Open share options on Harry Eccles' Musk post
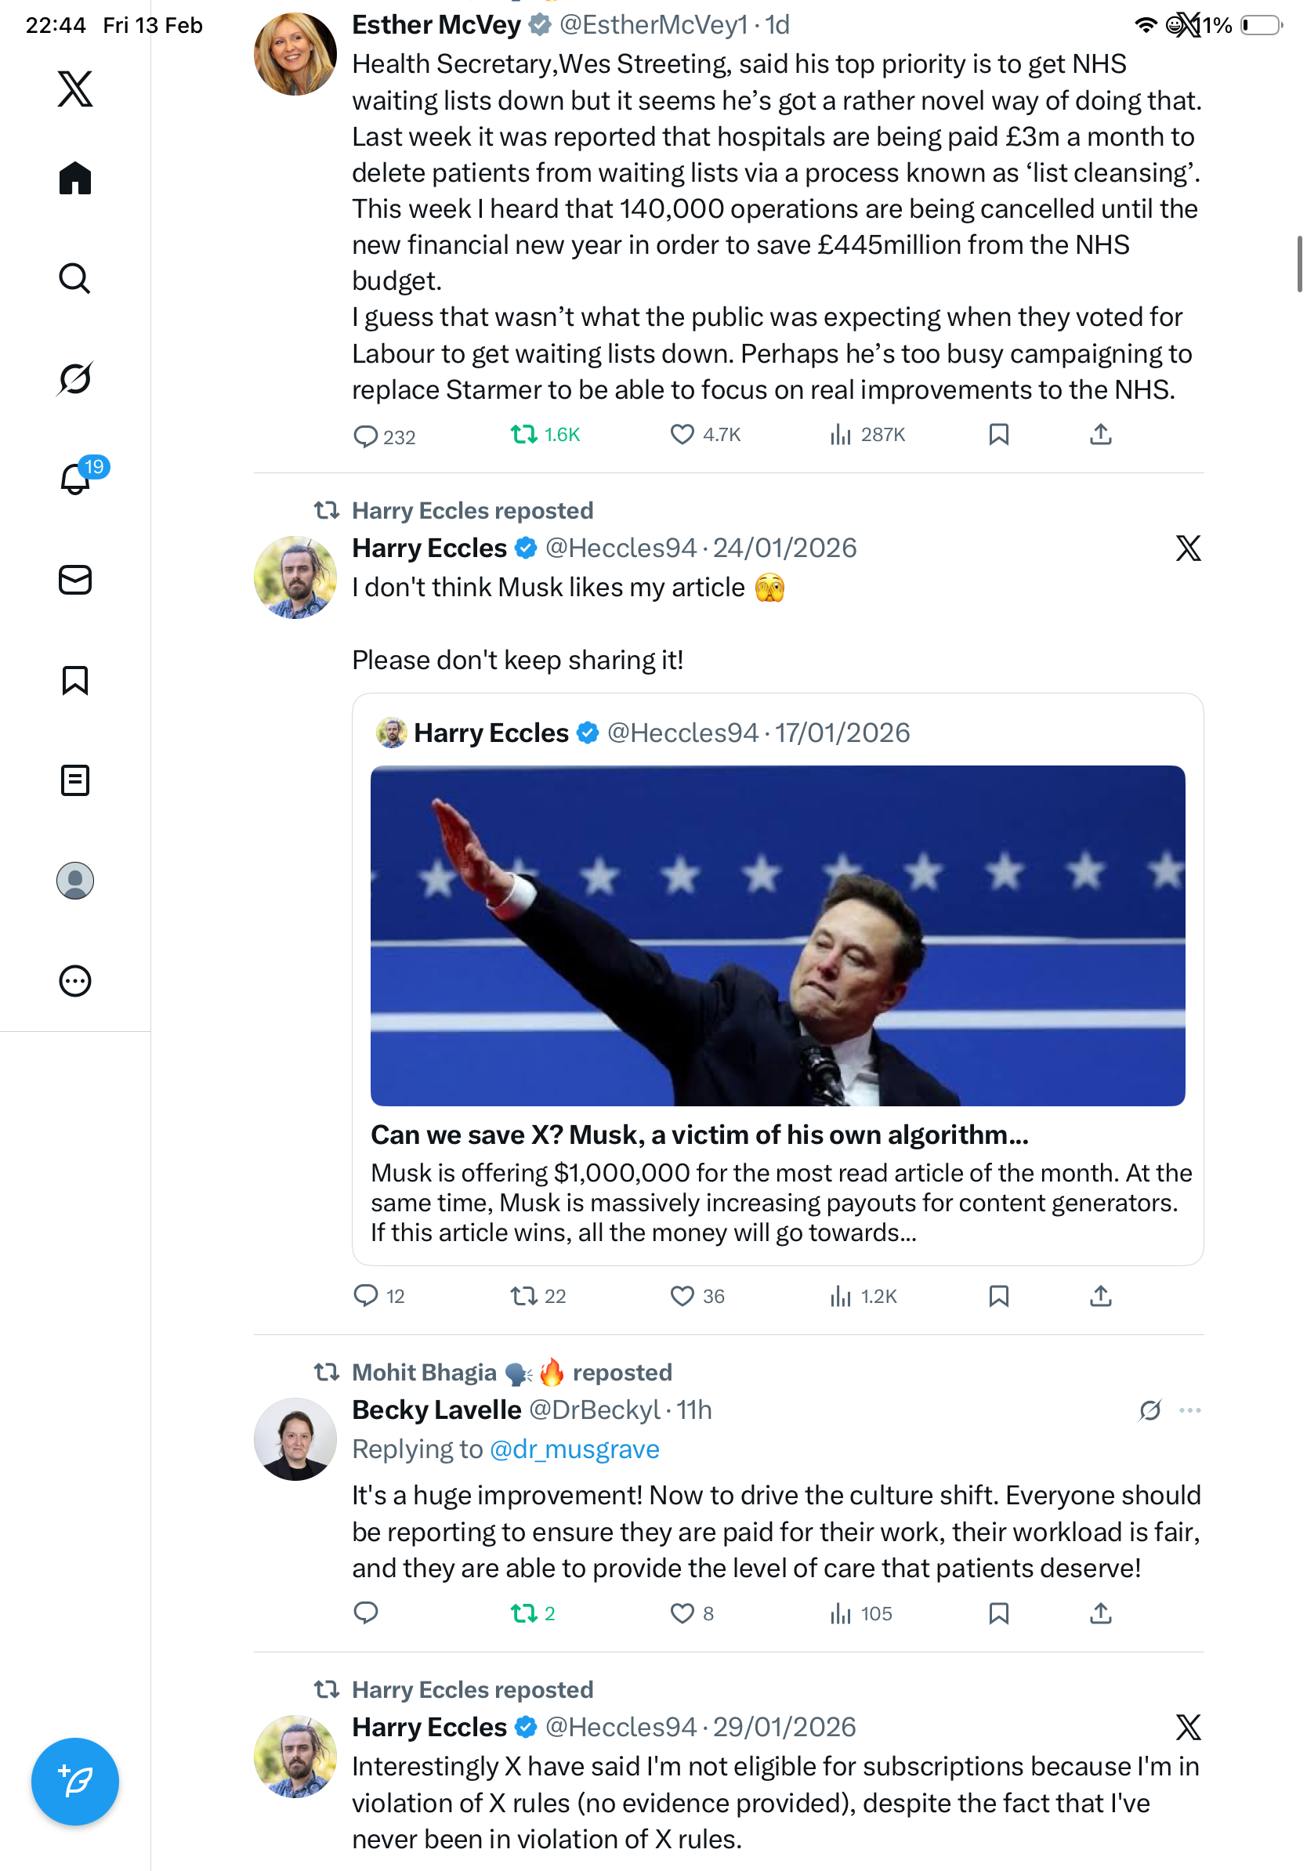Viewport: 1307px width, 1871px height. 1100,1296
